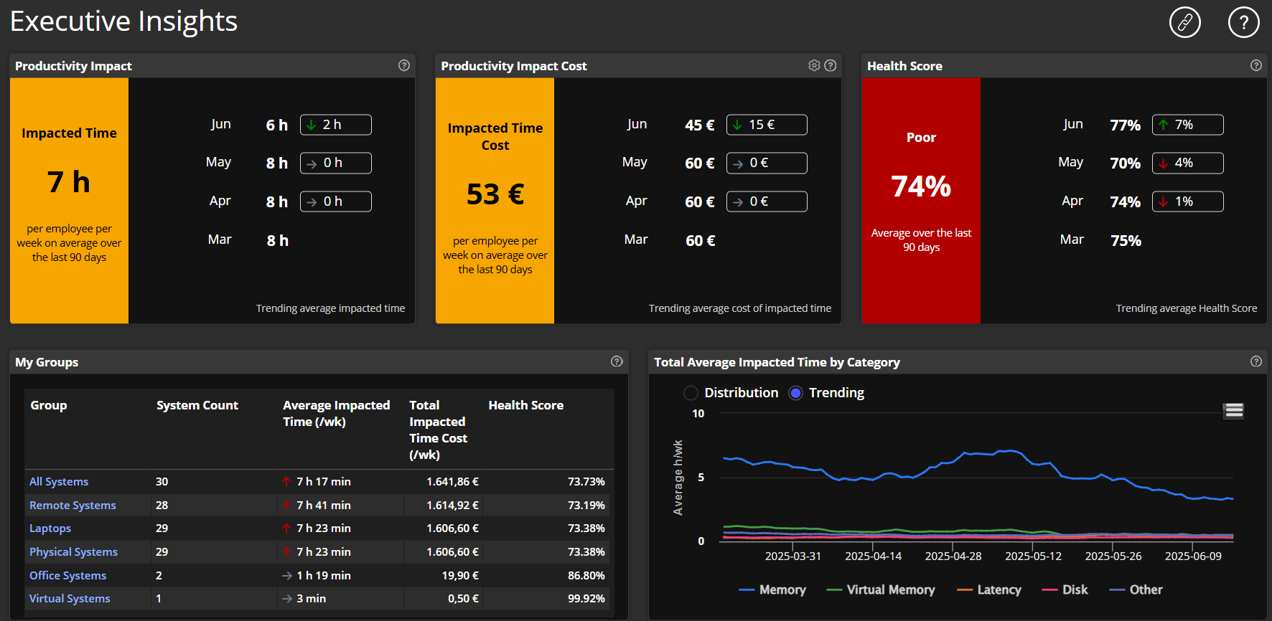Click Productivity Impact Cost help icon
1272x621 pixels.
[x=831, y=65]
